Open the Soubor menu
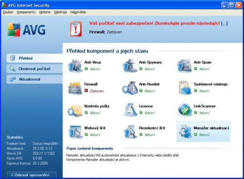Image resolution: width=244 pixels, height=179 pixels. click(x=8, y=12)
